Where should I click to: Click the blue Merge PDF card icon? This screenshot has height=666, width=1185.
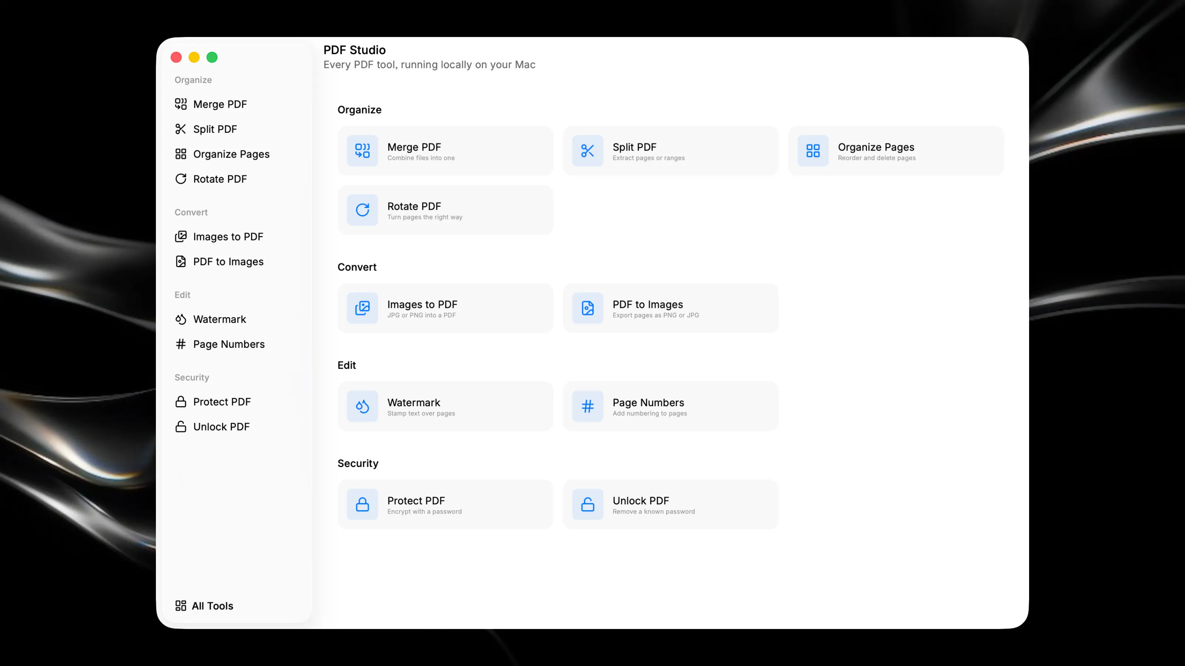(x=363, y=150)
